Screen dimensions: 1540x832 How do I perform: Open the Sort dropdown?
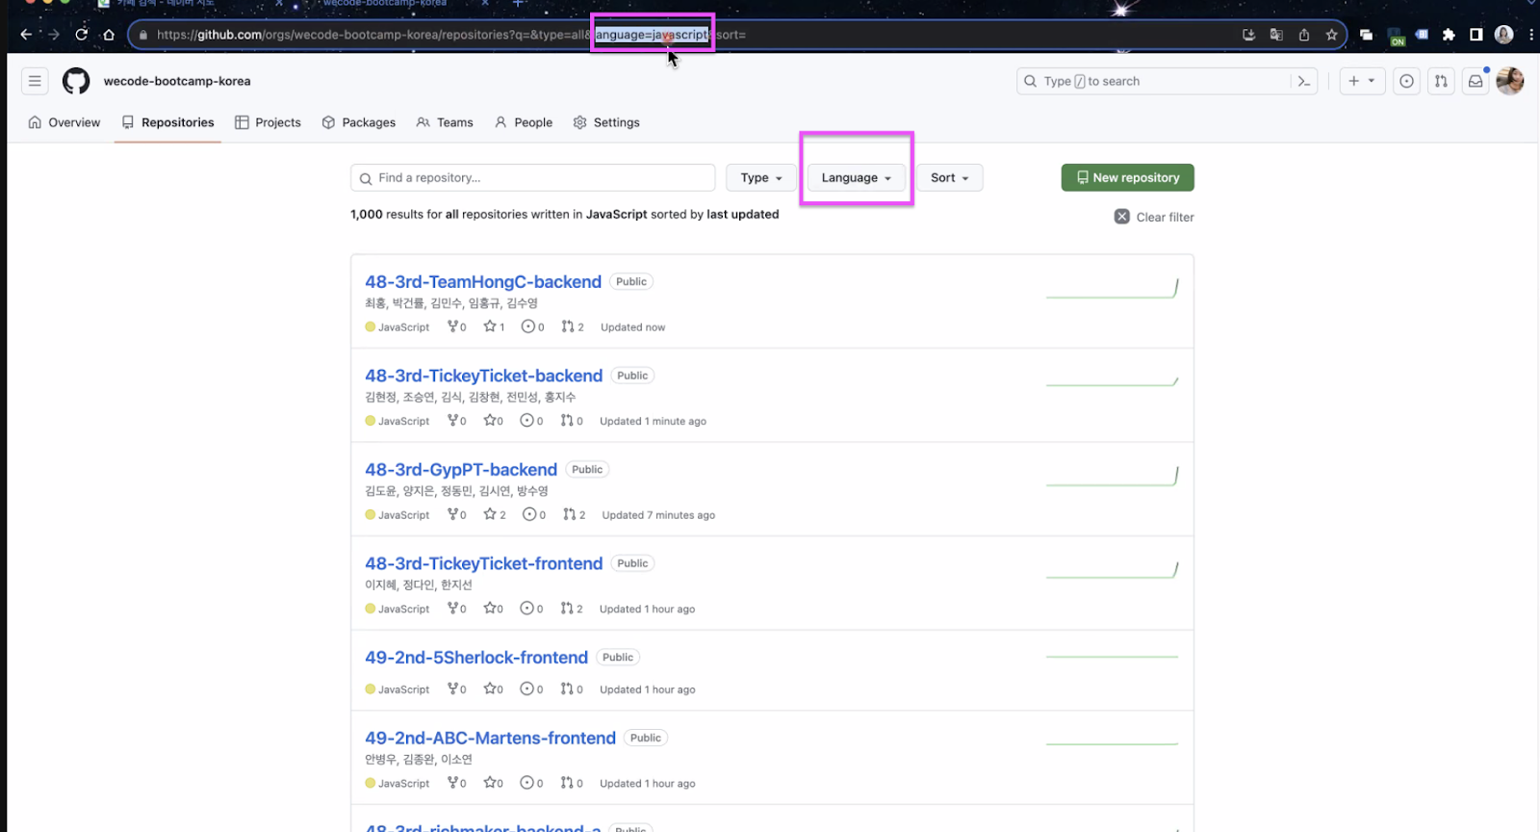tap(950, 177)
